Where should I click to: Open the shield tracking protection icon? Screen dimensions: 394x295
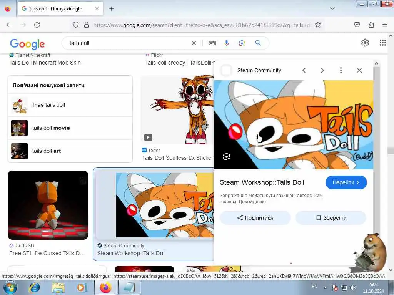click(76, 25)
